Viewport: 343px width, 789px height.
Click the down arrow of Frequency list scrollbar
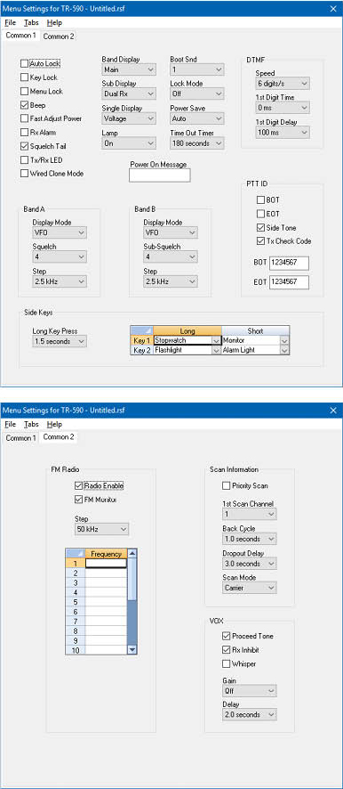132,649
